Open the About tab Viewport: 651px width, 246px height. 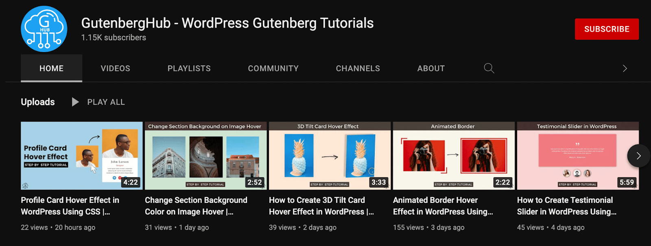coord(431,68)
